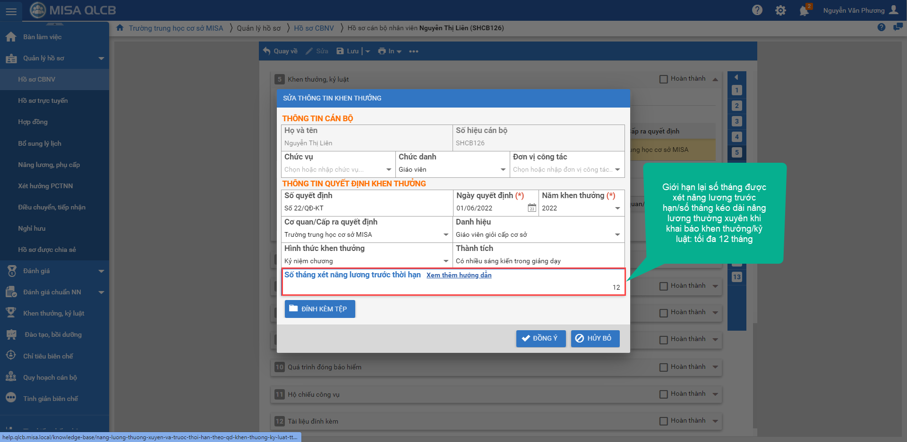Check Hoàn thành for Quá trình đóng bảo hiểm
907x442 pixels.
(x=663, y=367)
